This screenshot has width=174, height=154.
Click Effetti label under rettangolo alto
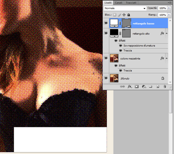click(x=122, y=41)
